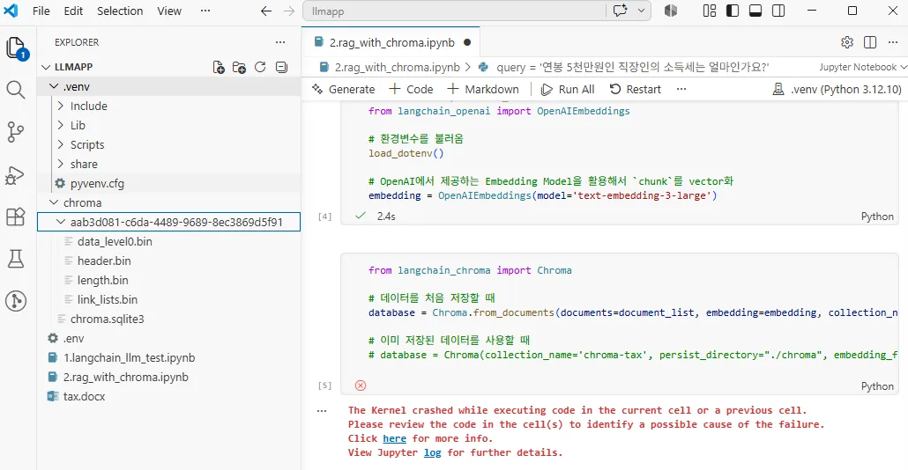Add a new Code cell

coord(411,89)
